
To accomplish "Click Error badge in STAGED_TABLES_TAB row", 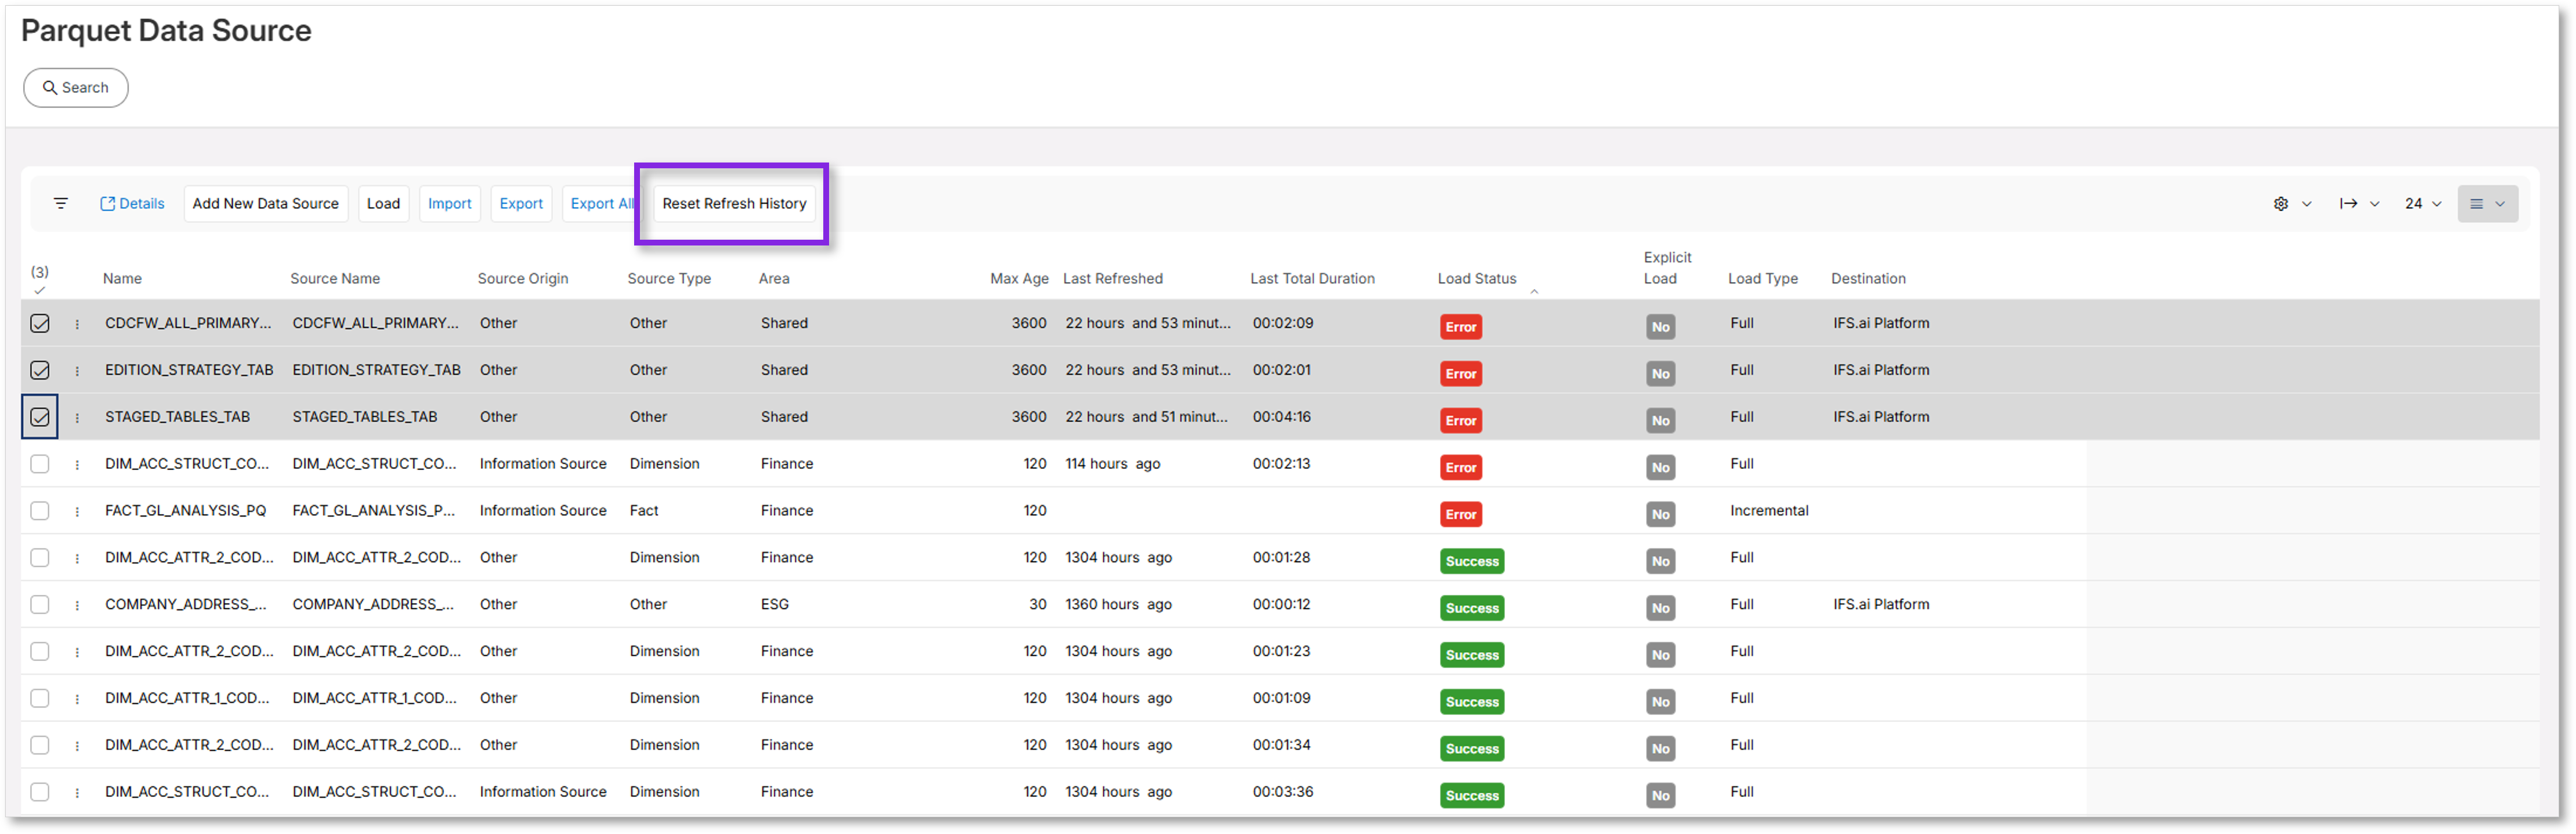I will point(1461,421).
